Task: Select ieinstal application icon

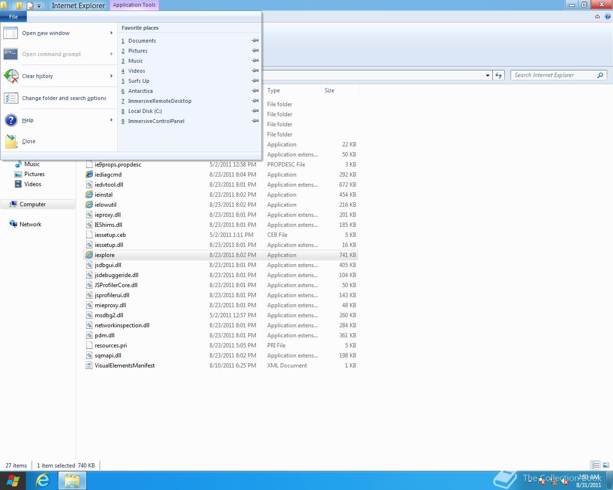Action: click(89, 195)
